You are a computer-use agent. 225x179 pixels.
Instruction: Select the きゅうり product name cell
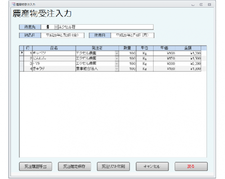click(x=54, y=69)
